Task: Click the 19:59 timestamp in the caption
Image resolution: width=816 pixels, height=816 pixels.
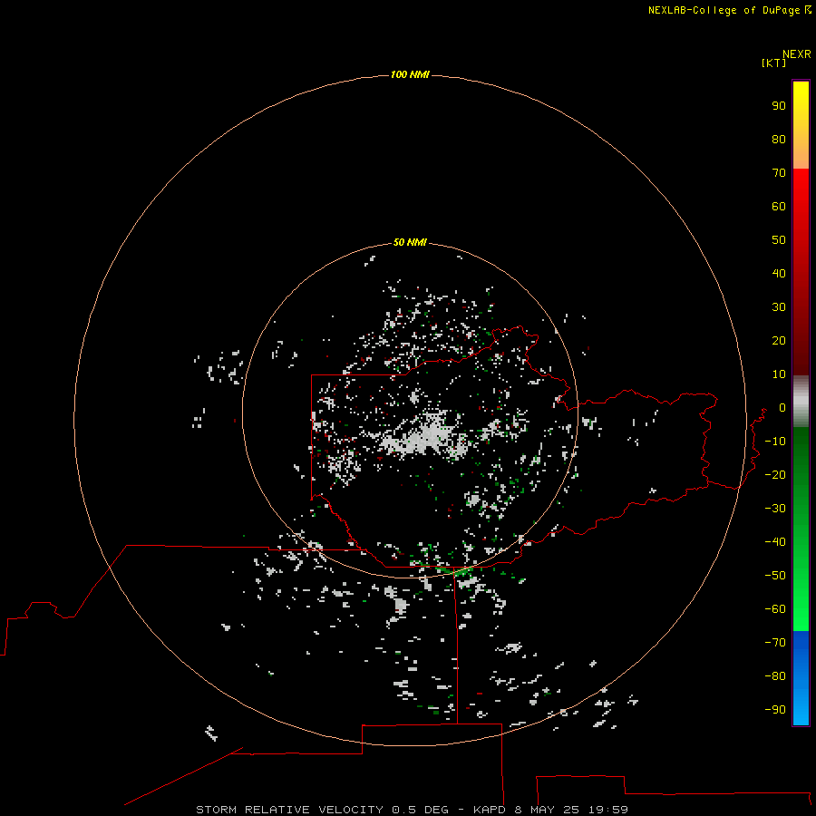Action: 607,810
